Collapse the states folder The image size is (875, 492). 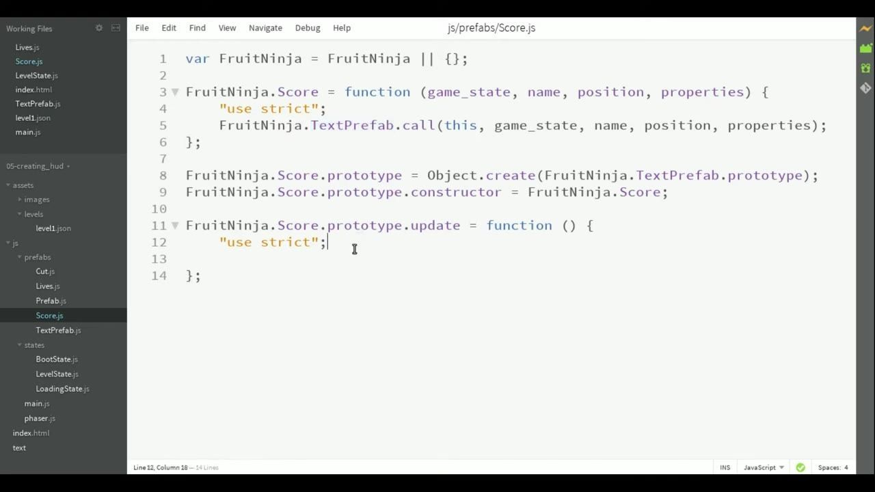pyautogui.click(x=20, y=345)
